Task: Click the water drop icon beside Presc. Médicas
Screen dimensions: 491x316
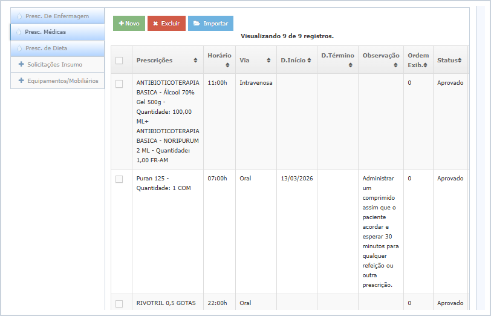Action: click(x=19, y=32)
